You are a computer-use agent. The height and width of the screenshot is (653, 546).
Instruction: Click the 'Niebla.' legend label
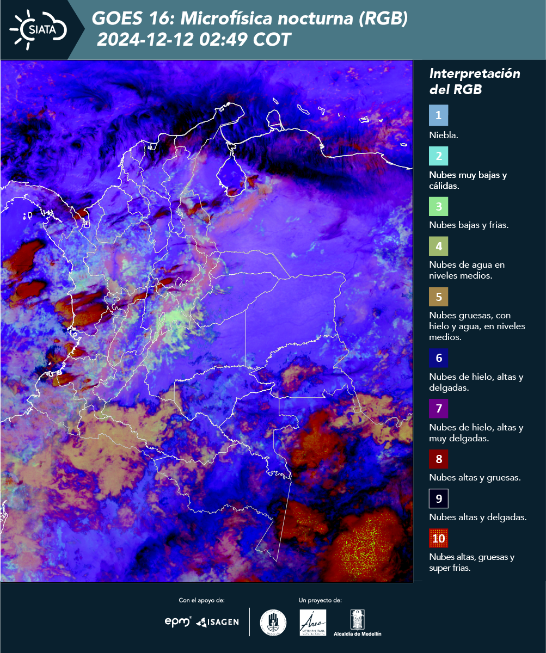point(444,135)
